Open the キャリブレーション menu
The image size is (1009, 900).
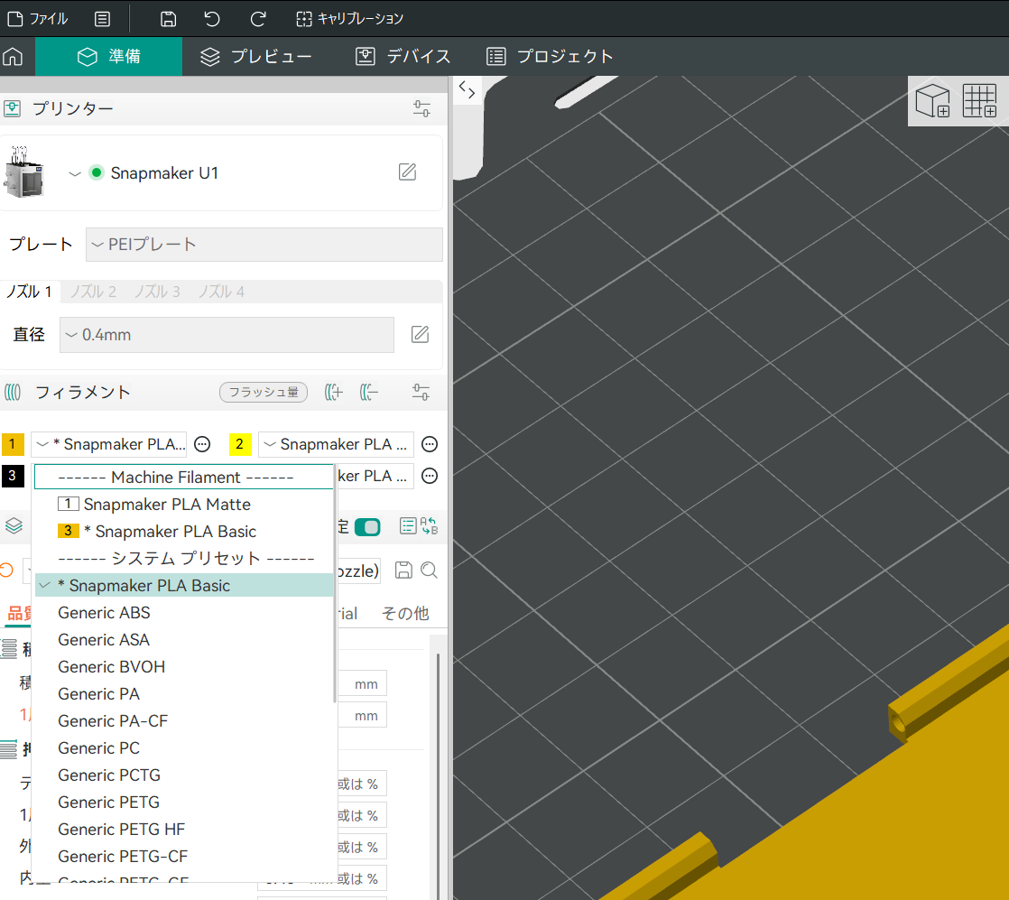[x=349, y=18]
